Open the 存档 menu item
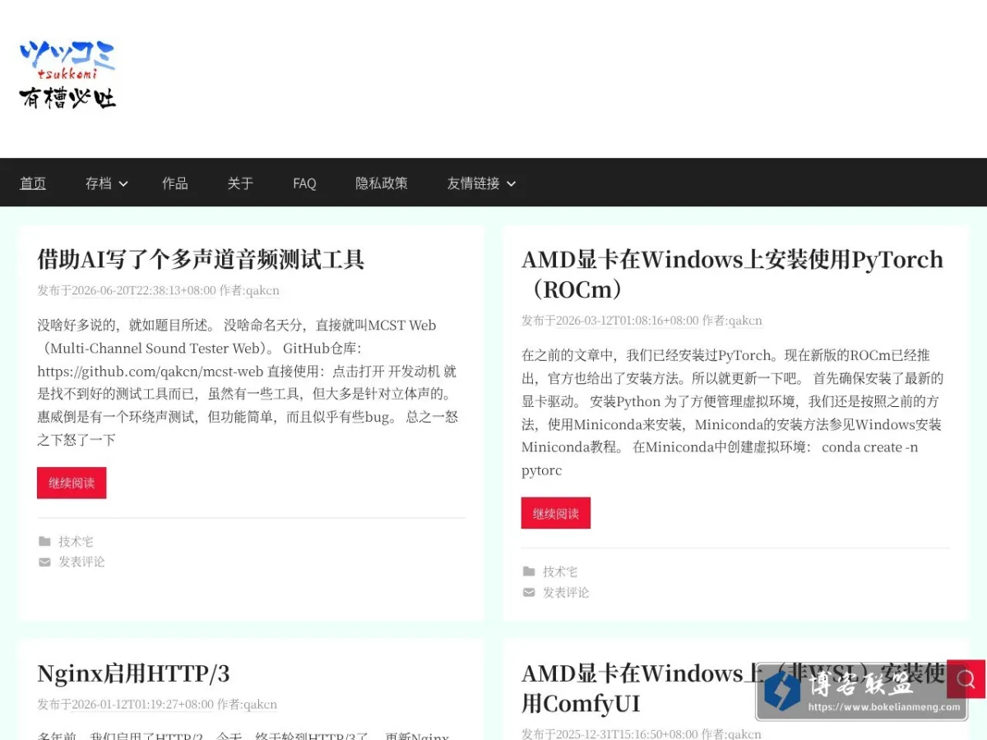 (x=99, y=183)
